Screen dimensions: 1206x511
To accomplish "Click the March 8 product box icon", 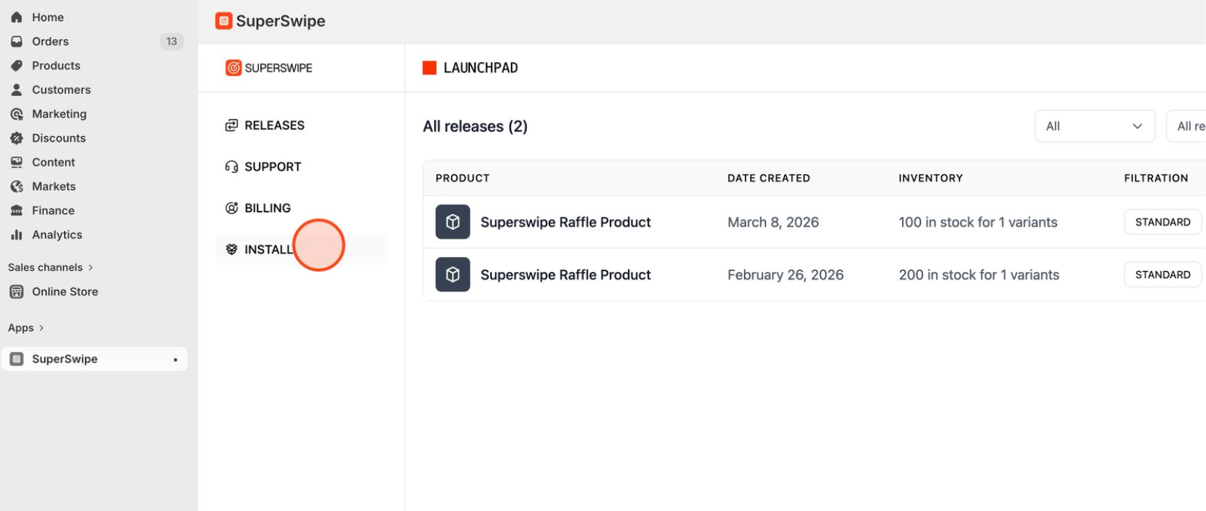I will click(452, 222).
